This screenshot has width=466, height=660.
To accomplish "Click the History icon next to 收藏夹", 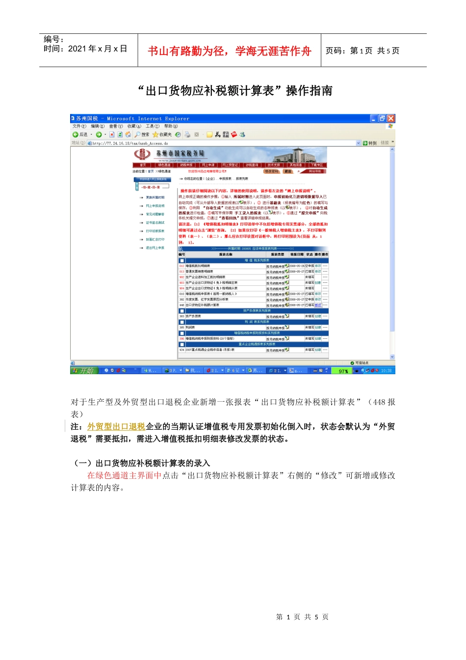I will (178, 134).
